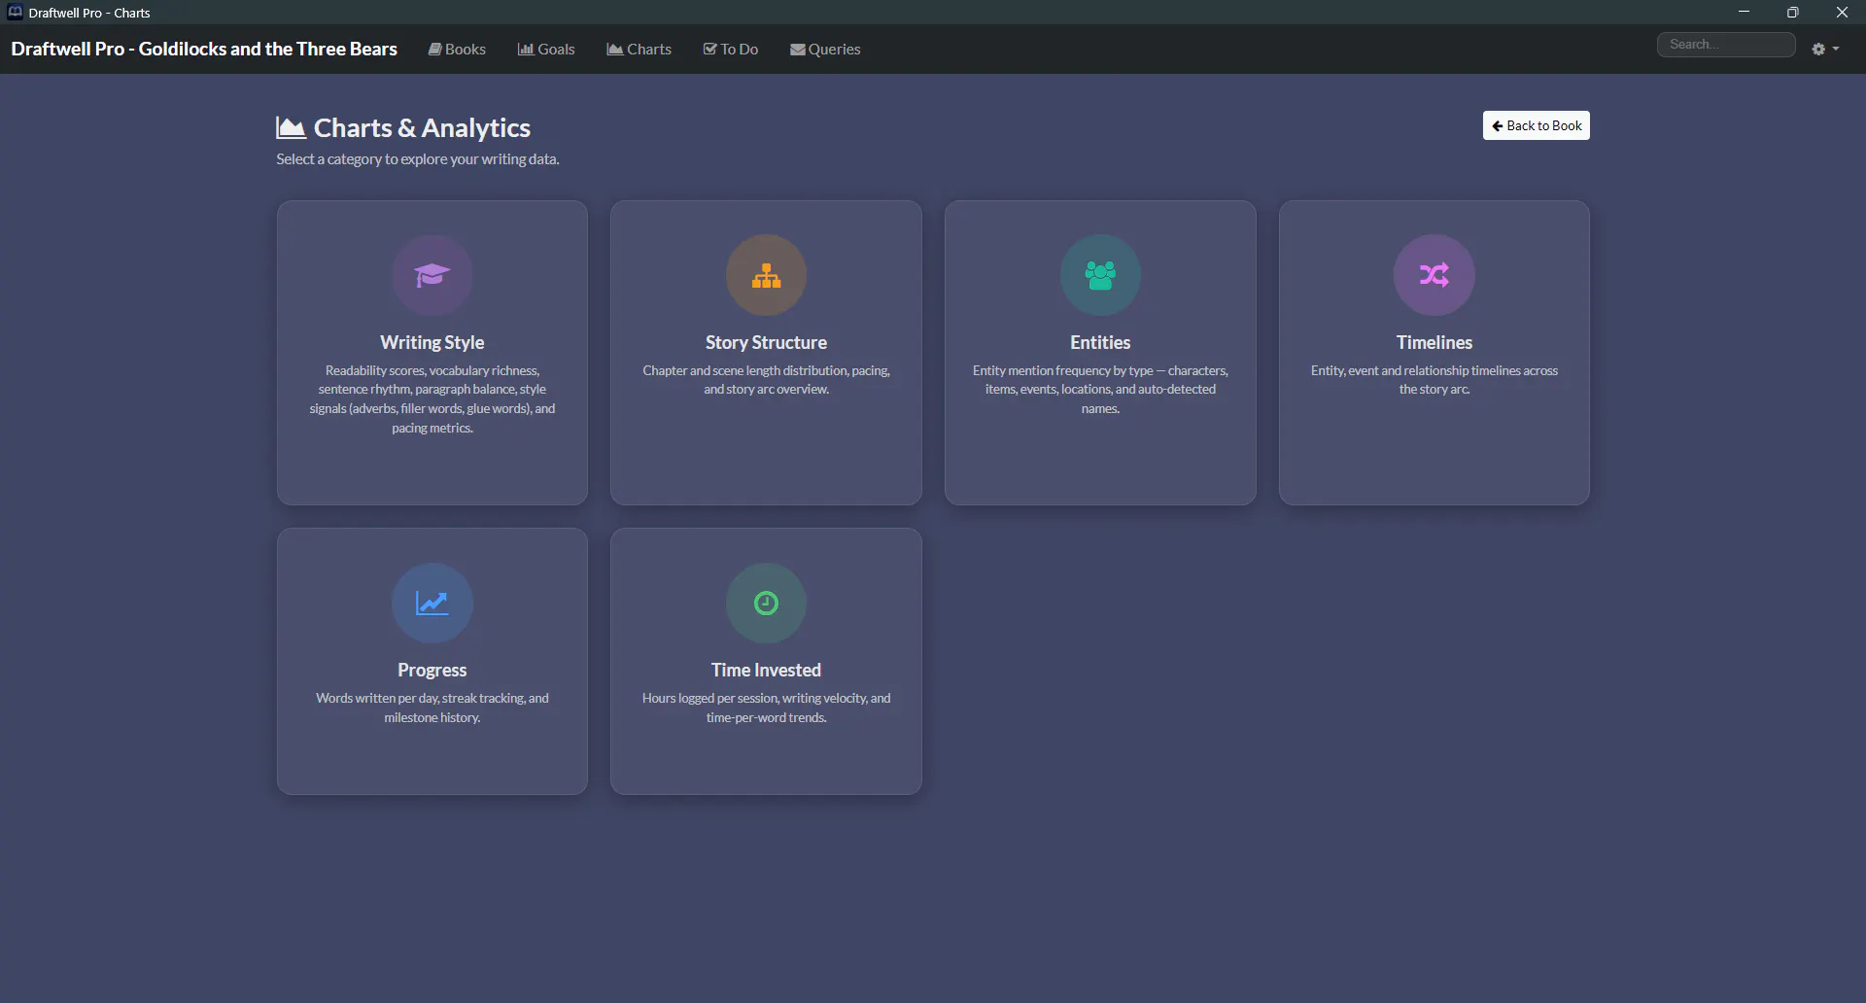The image size is (1866, 1003).
Task: Click the Draftwell Pro book title link
Action: point(204,49)
